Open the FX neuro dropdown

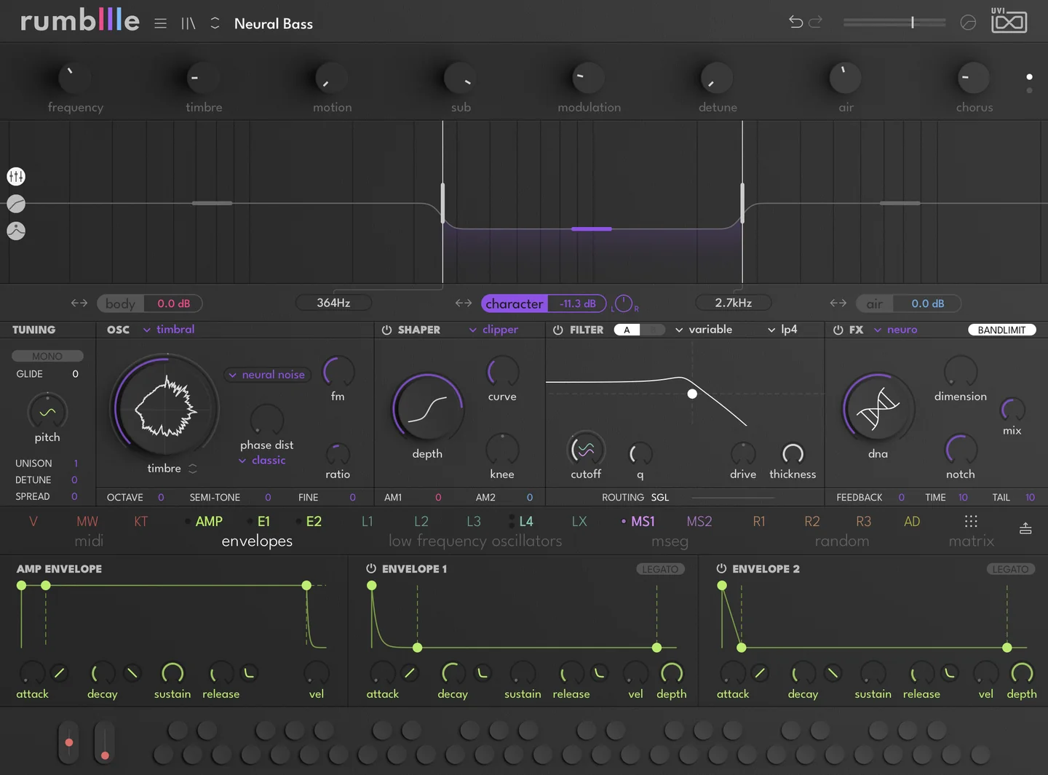pyautogui.click(x=896, y=329)
